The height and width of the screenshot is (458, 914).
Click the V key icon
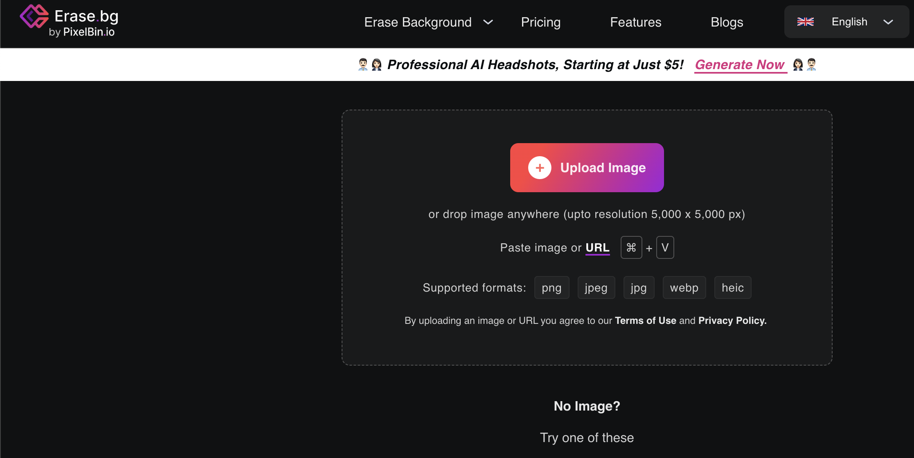[665, 247]
